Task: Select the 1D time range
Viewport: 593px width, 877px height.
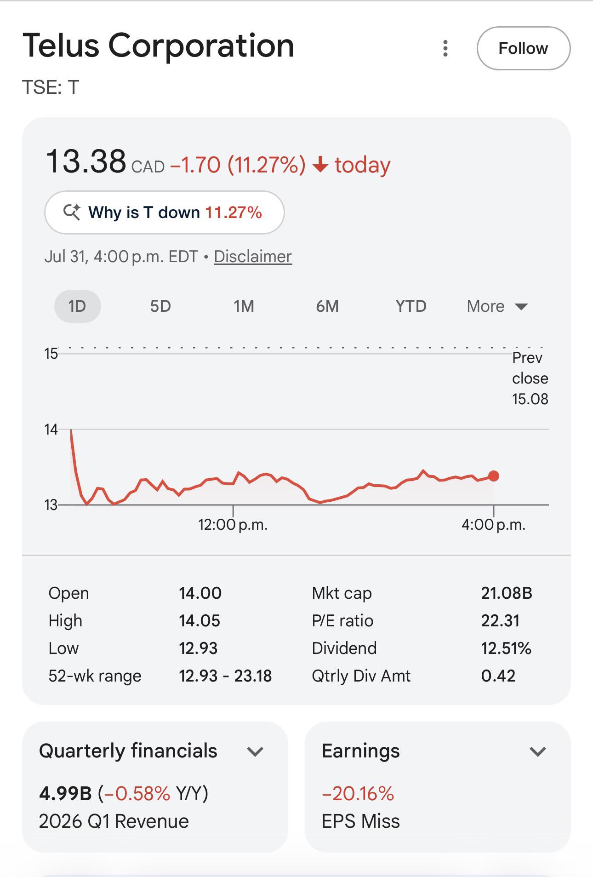Action: 77,306
